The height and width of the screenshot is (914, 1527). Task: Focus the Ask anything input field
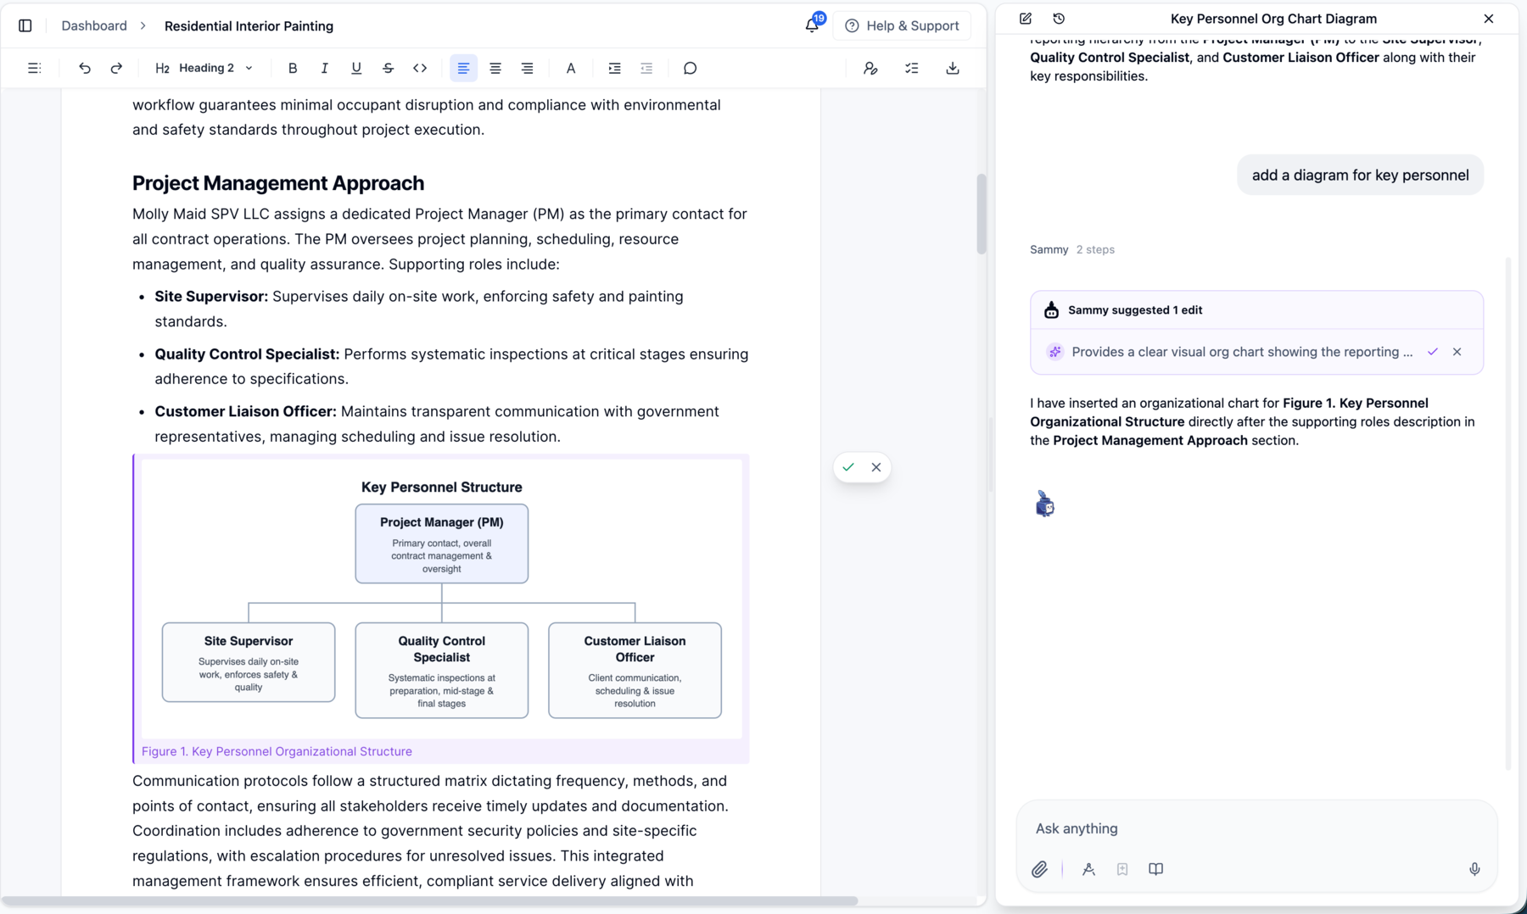pyautogui.click(x=1256, y=828)
